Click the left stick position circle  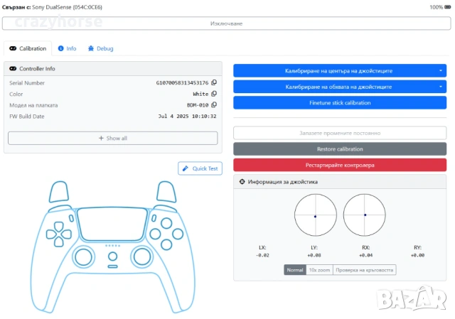(316, 215)
